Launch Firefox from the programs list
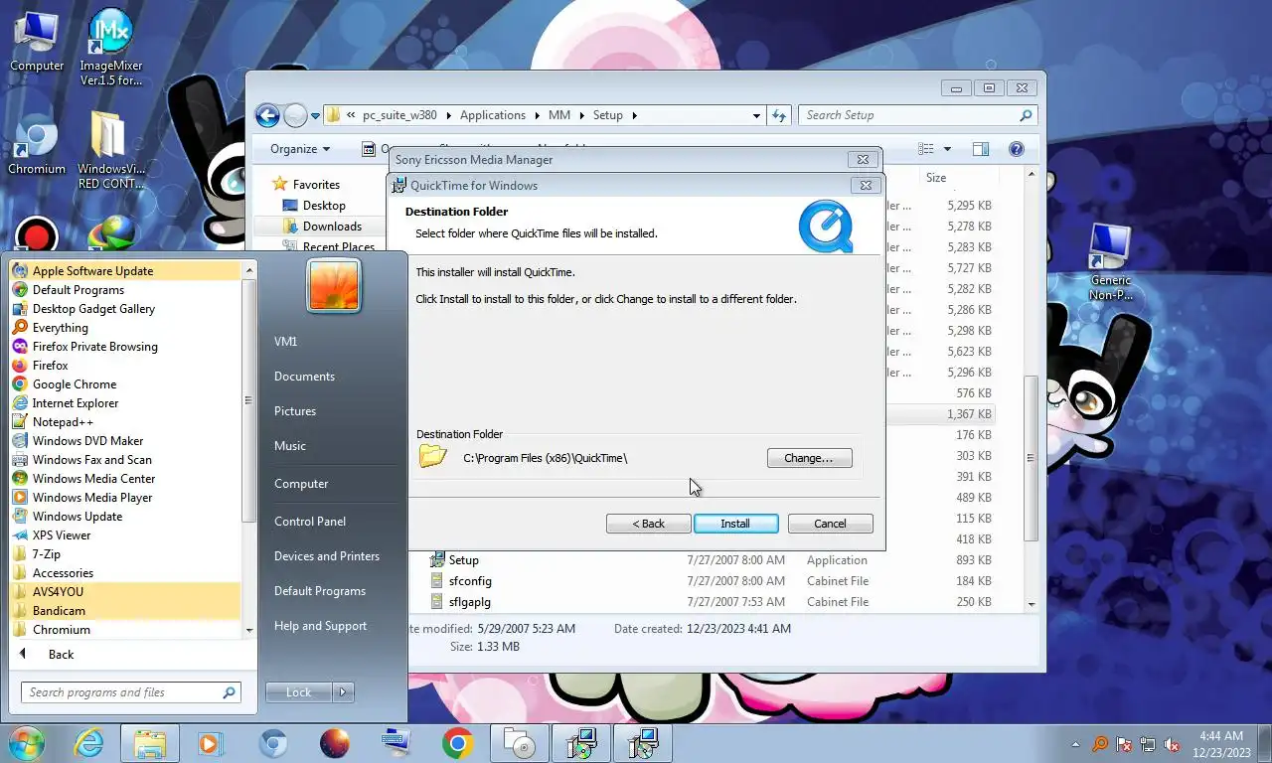1272x763 pixels. [125, 365]
